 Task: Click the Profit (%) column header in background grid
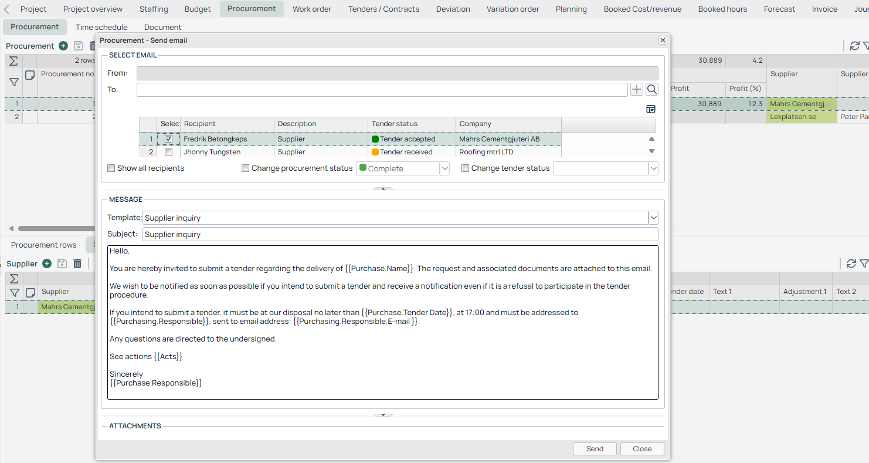745,89
